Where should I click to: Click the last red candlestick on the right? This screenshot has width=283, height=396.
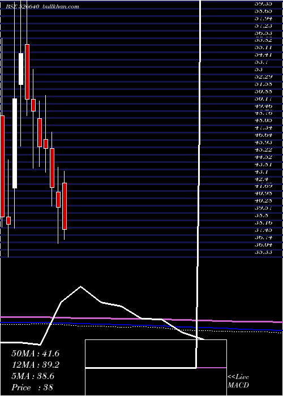click(65, 206)
